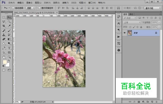Swap foreground and background colors
Viewport: 163px width, 104px height.
pyautogui.click(x=9, y=60)
